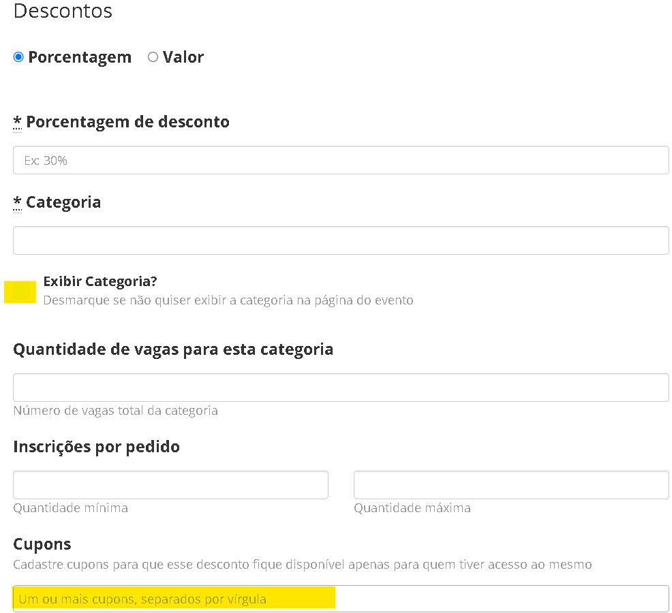Click the 'Porcentagem' radio label text
This screenshot has height=613, width=672.
(80, 57)
